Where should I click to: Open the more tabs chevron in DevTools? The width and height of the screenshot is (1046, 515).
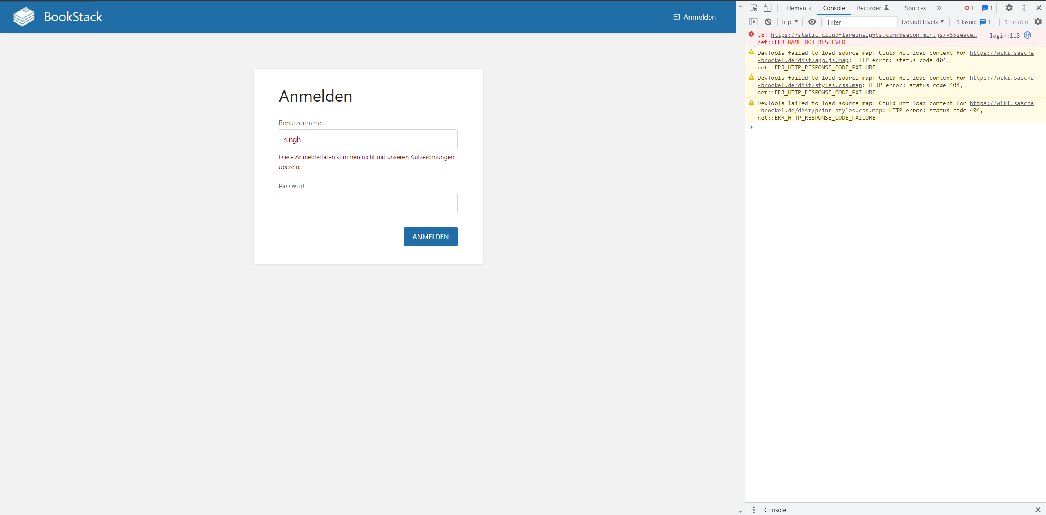coord(939,8)
